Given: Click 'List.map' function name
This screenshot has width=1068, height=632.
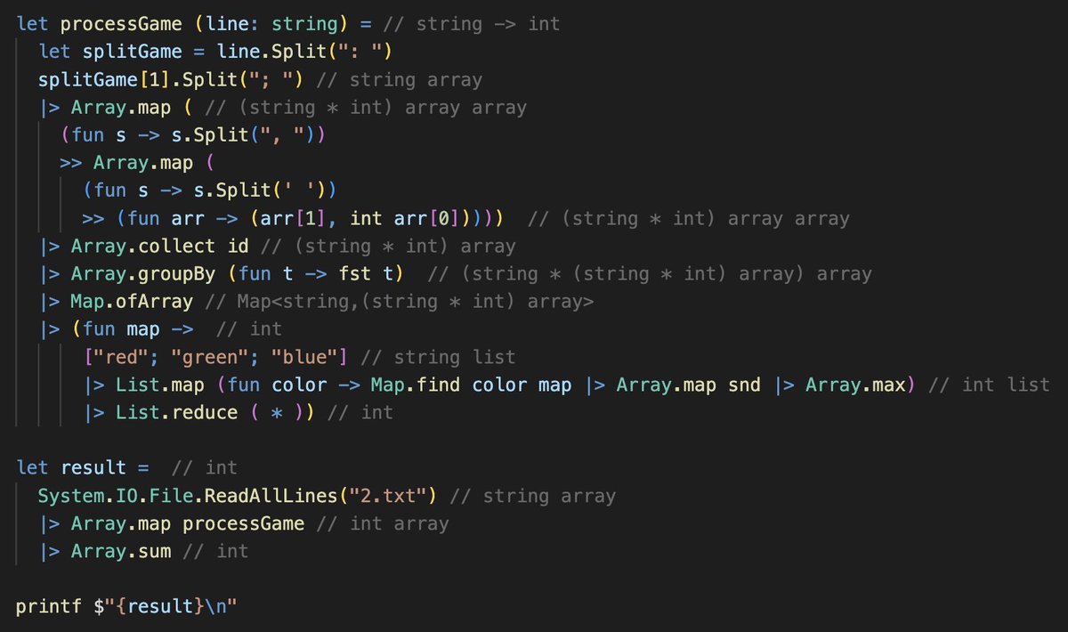Looking at the screenshot, I should point(160,385).
